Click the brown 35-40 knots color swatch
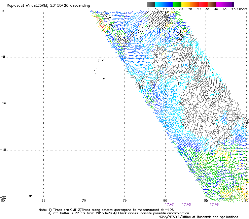The height and width of the screenshot is (219, 249). [x=212, y=4]
